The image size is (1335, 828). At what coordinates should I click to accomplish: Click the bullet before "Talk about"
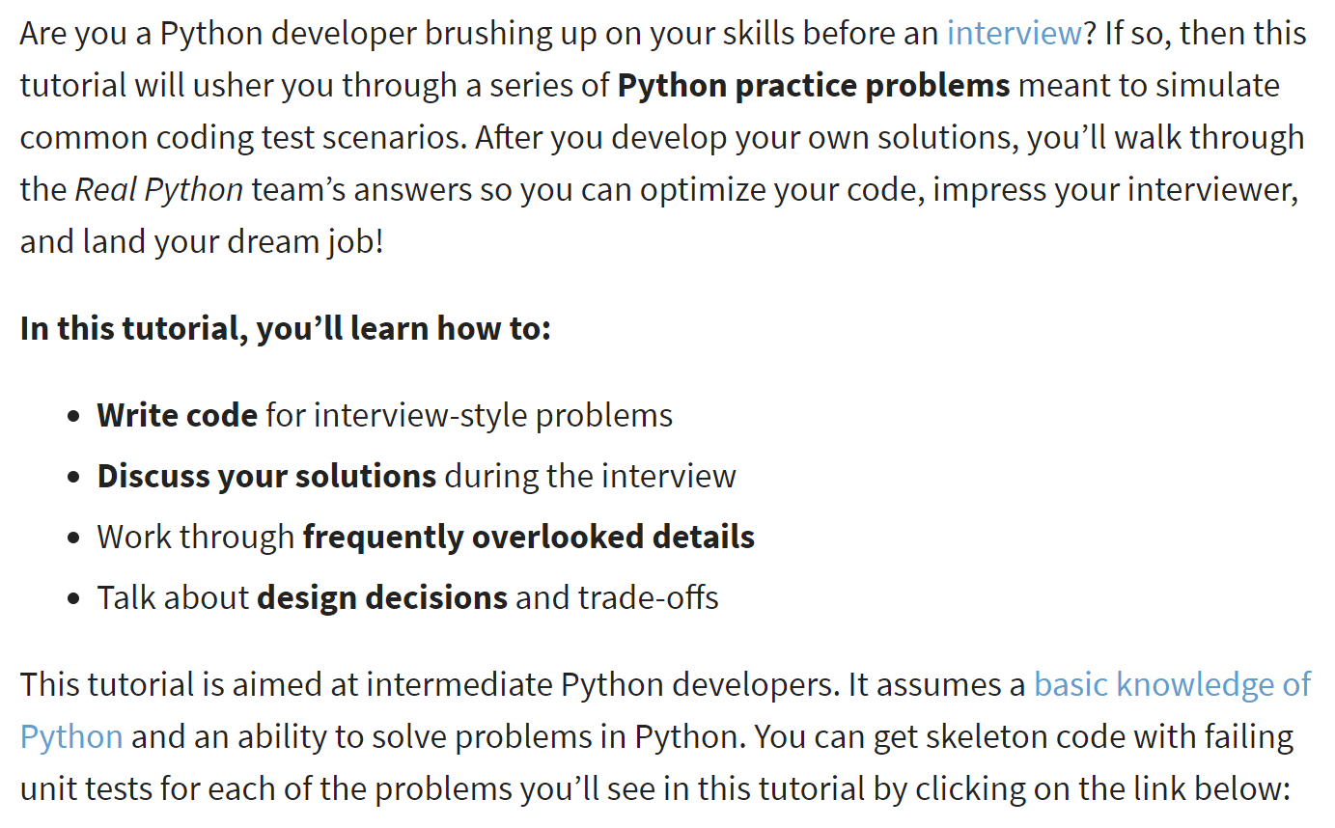click(x=74, y=600)
